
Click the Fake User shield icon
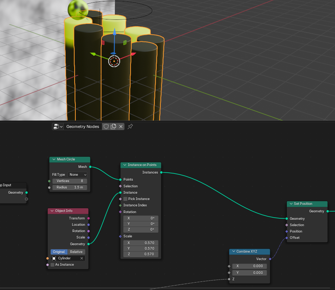point(106,127)
